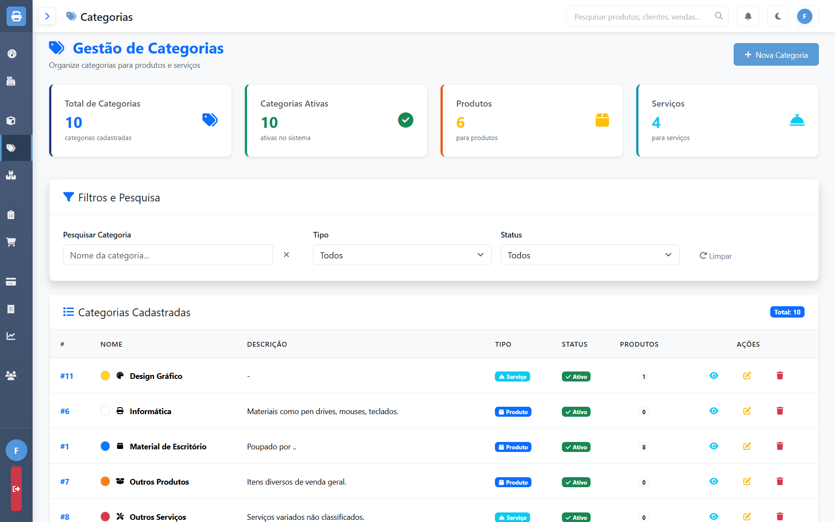Open the box products sidebar item
Image resolution: width=835 pixels, height=522 pixels.
(x=11, y=120)
